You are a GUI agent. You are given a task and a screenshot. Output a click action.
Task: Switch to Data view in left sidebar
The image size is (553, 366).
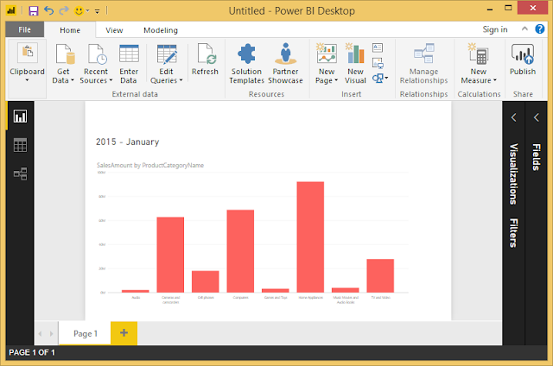(20, 145)
